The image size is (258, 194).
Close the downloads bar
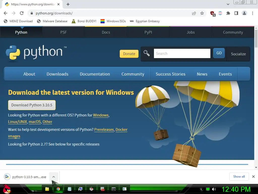pyautogui.click(x=253, y=177)
